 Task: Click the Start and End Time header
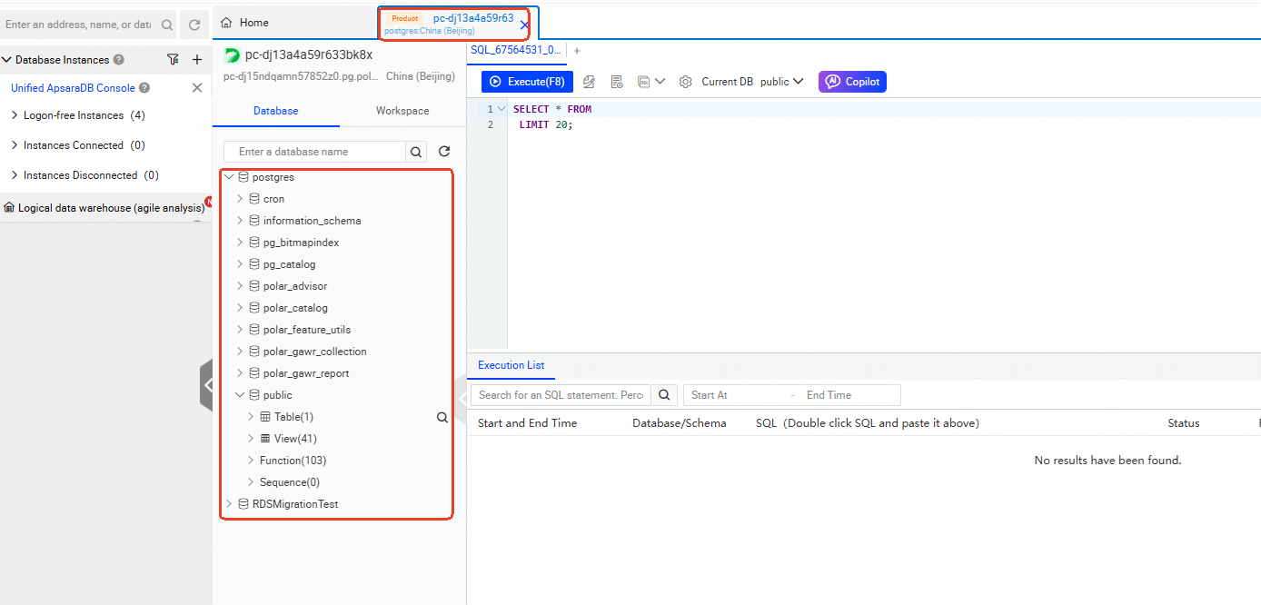527,423
